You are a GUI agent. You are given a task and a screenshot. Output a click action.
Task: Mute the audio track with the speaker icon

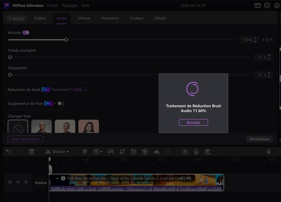(x=26, y=182)
